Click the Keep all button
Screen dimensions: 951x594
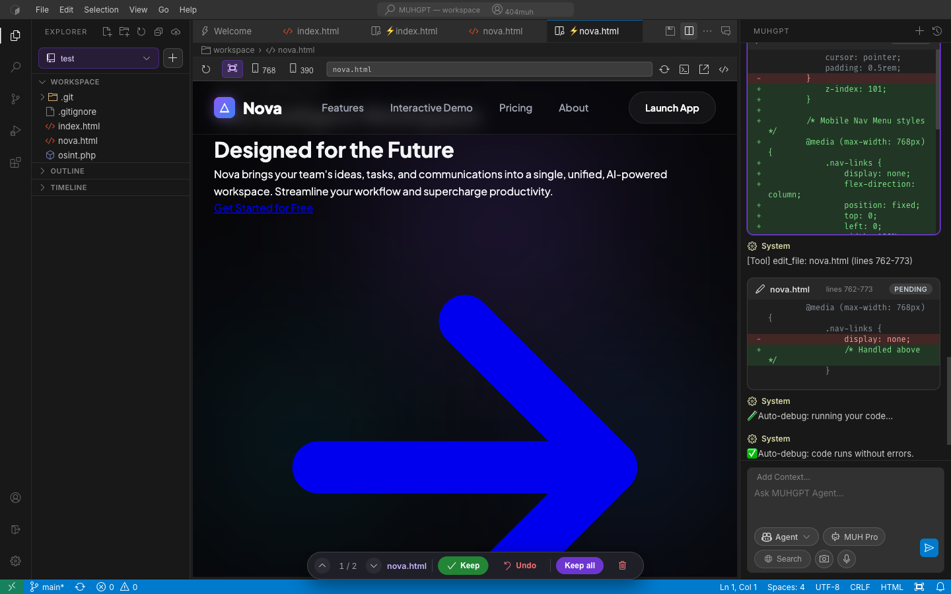tap(580, 566)
